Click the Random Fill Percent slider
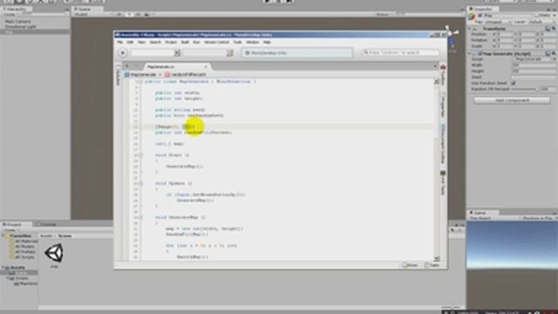The width and height of the screenshot is (558, 314). tap(525, 89)
